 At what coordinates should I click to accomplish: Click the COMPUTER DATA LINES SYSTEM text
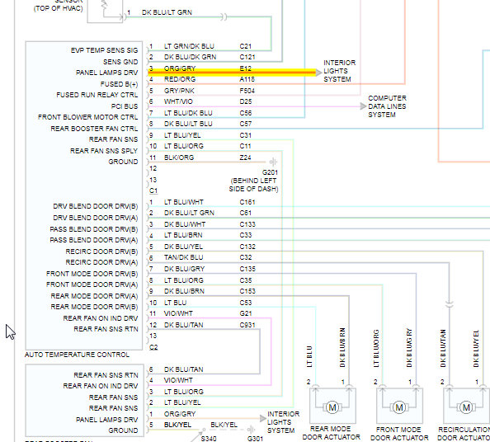387,106
